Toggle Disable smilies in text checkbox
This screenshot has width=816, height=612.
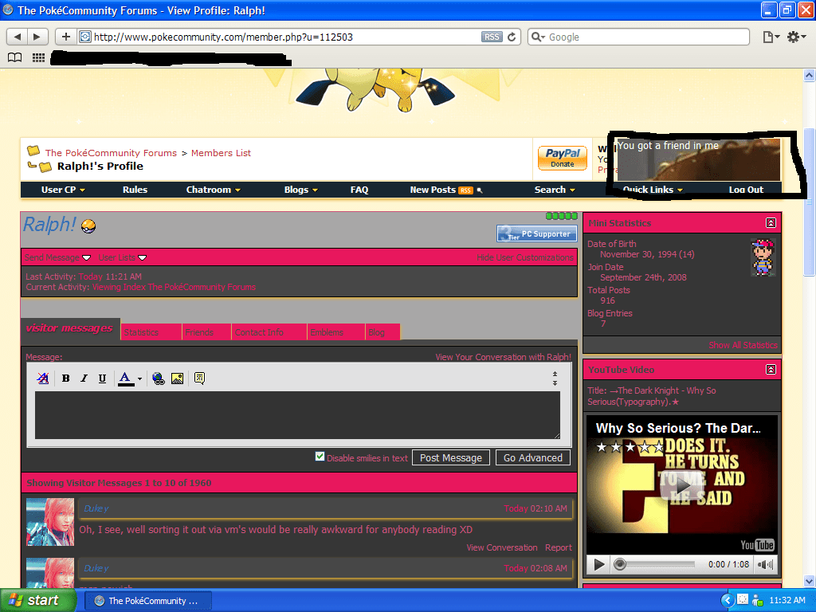320,457
